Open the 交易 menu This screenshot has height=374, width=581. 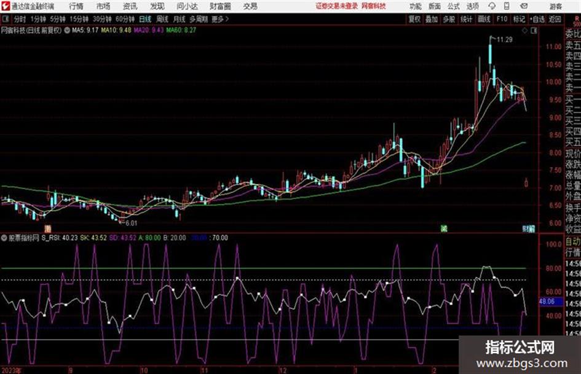(250, 6)
